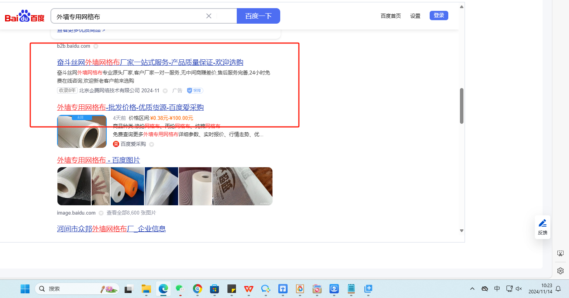Launch Google Chrome from the taskbar
The width and height of the screenshot is (569, 298).
coord(198,289)
